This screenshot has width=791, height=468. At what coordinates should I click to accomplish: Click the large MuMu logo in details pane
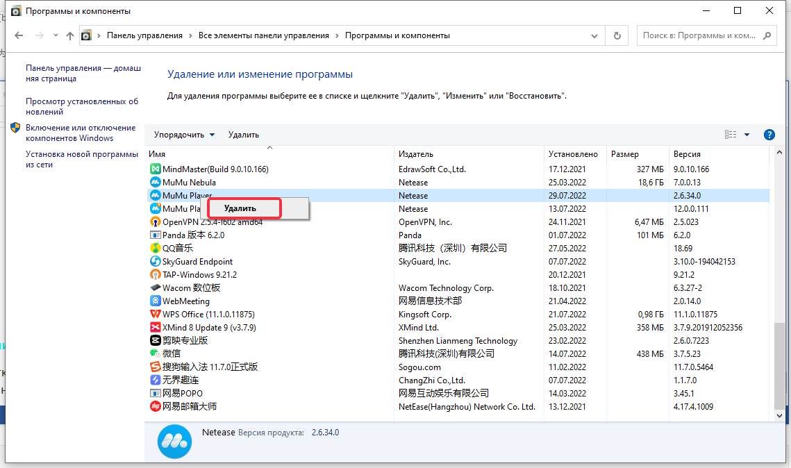174,442
